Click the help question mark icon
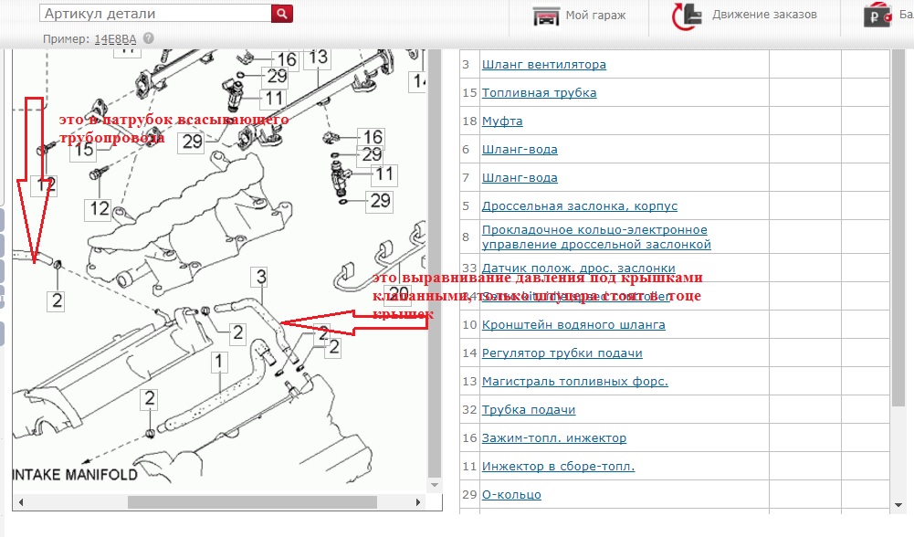Screen dimensions: 914x537 [149, 38]
